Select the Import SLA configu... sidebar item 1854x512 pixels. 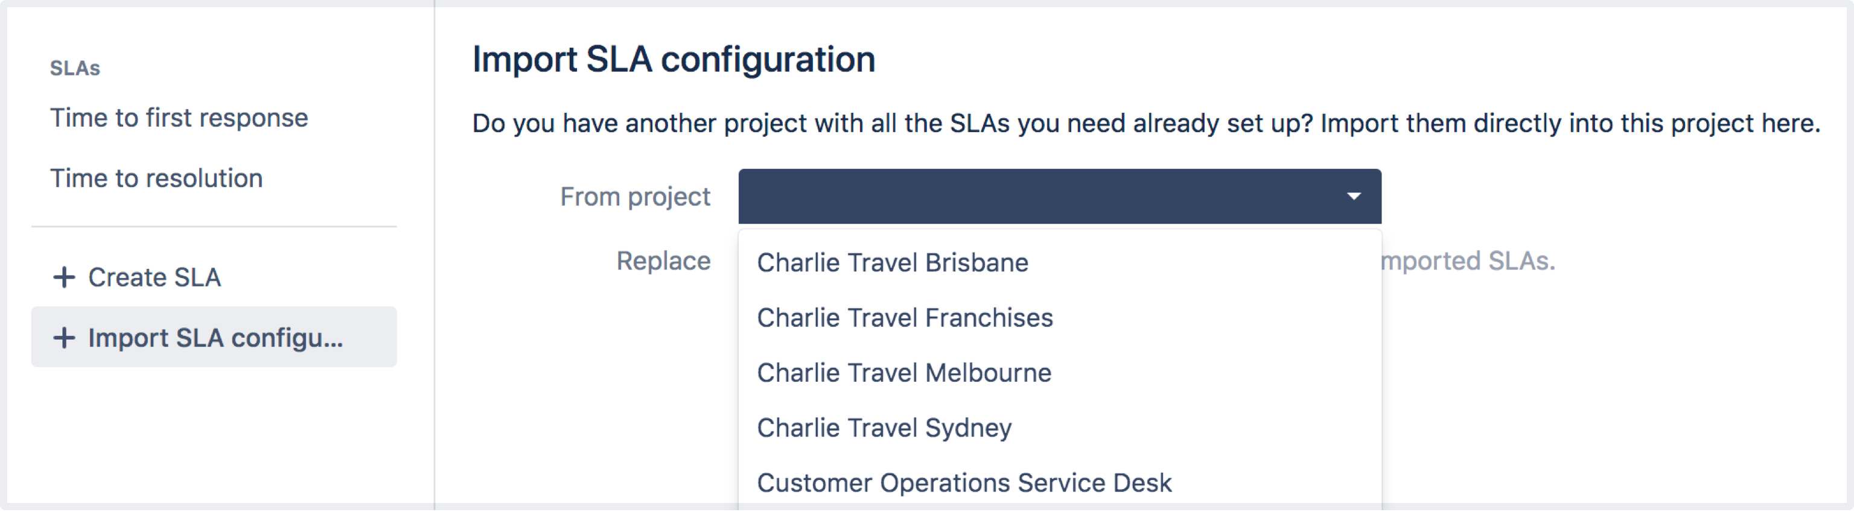pyautogui.click(x=214, y=338)
